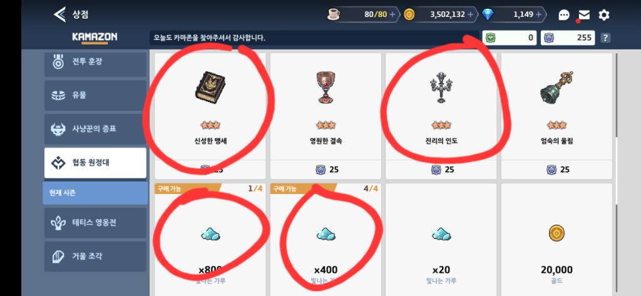Tap the help question mark icon
Image resolution: width=641 pixels, height=296 pixels.
coord(605,38)
